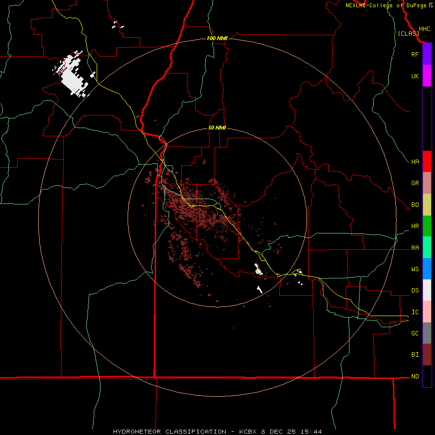Select the GR salmon legend swatch

[x=427, y=183]
